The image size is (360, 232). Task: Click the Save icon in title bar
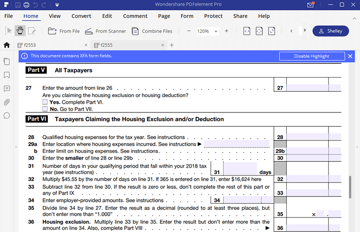pos(18,4)
